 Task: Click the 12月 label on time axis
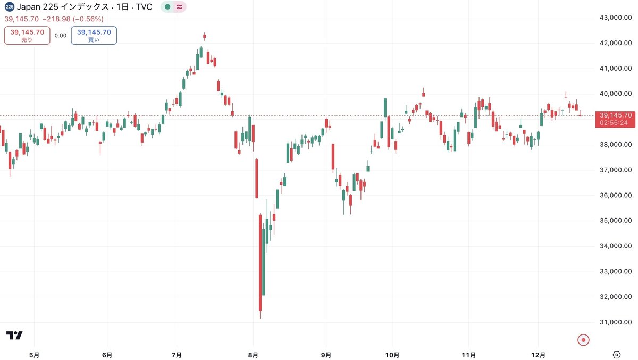coord(539,355)
